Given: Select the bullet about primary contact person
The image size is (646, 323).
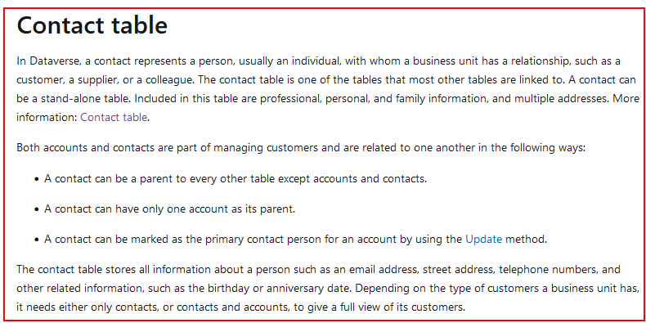Looking at the screenshot, I should point(296,240).
